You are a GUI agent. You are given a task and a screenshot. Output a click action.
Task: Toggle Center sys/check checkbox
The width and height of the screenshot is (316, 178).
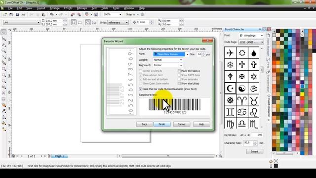pos(140,71)
